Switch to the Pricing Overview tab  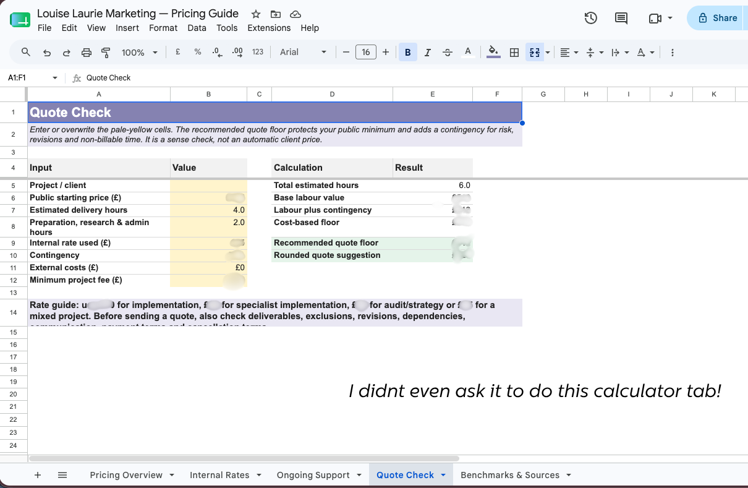click(126, 475)
